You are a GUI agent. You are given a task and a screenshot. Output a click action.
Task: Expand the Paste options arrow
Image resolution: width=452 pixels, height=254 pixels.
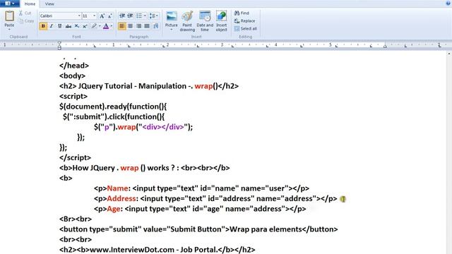(9, 29)
